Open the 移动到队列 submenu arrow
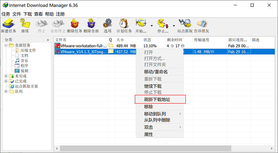This screenshot has height=153, width=278. coord(180,114)
